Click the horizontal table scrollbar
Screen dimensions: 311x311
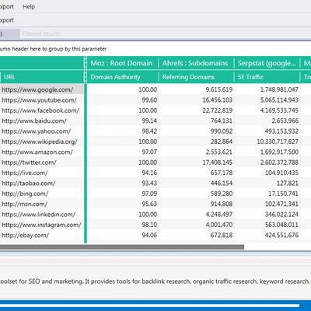point(122,247)
